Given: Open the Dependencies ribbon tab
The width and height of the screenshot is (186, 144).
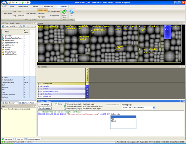Looking at the screenshot, I should coord(23,7).
